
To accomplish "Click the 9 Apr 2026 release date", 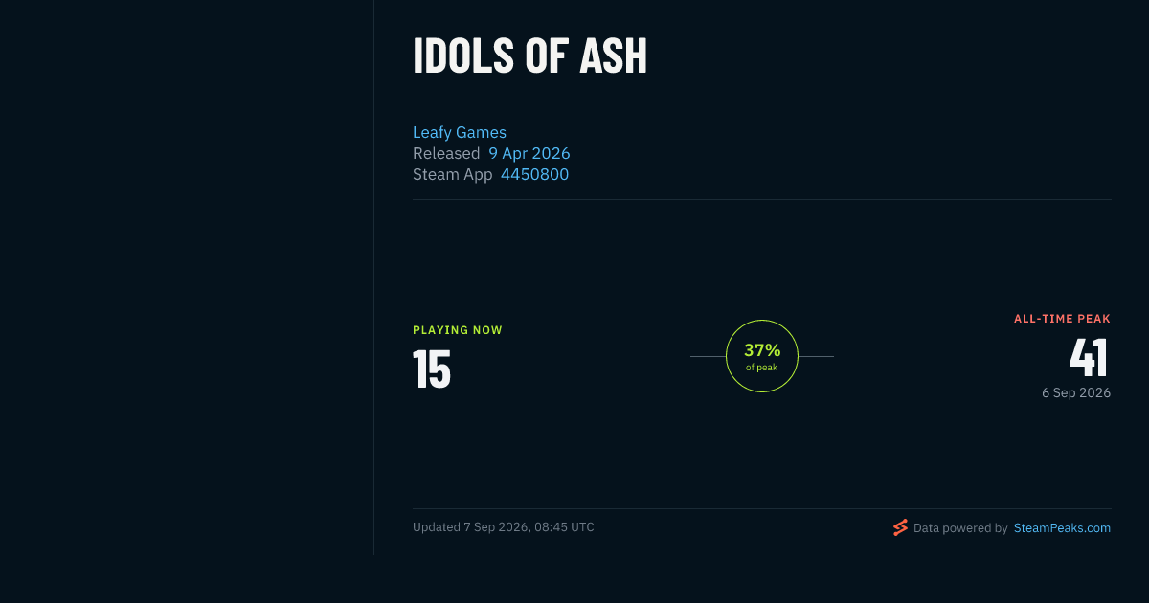I will click(529, 153).
